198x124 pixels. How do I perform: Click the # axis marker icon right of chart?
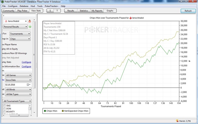(190, 61)
